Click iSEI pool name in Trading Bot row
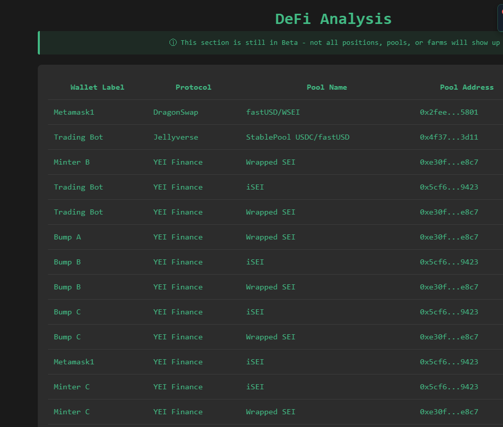Image resolution: width=503 pixels, height=427 pixels. click(255, 187)
